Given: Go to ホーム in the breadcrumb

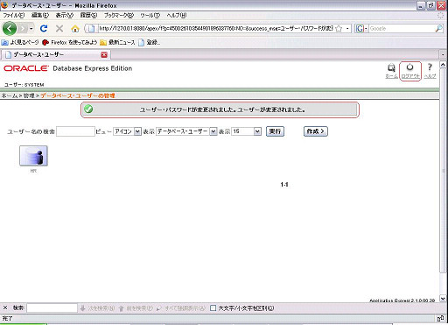Looking at the screenshot, I should pos(10,95).
